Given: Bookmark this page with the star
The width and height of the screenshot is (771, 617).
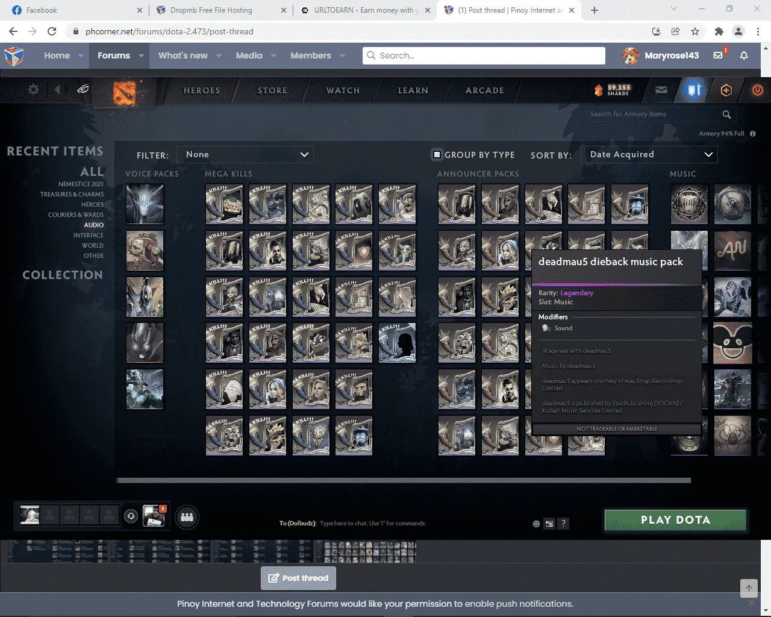Looking at the screenshot, I should pyautogui.click(x=695, y=31).
